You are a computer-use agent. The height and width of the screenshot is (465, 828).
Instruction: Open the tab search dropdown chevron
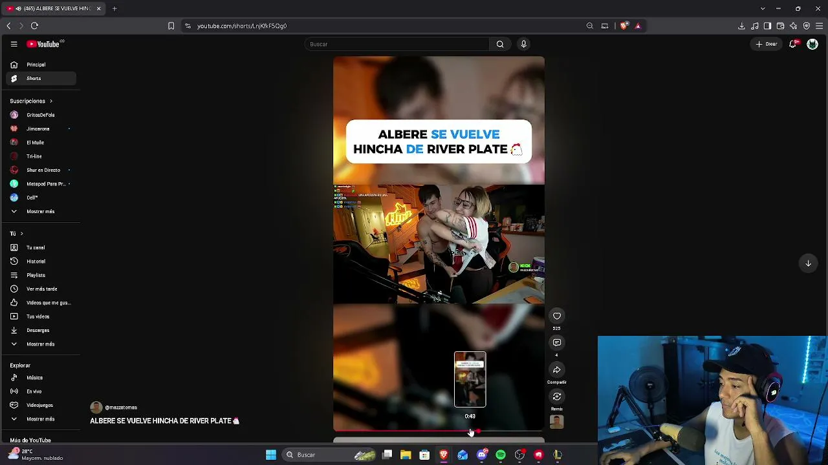[763, 8]
